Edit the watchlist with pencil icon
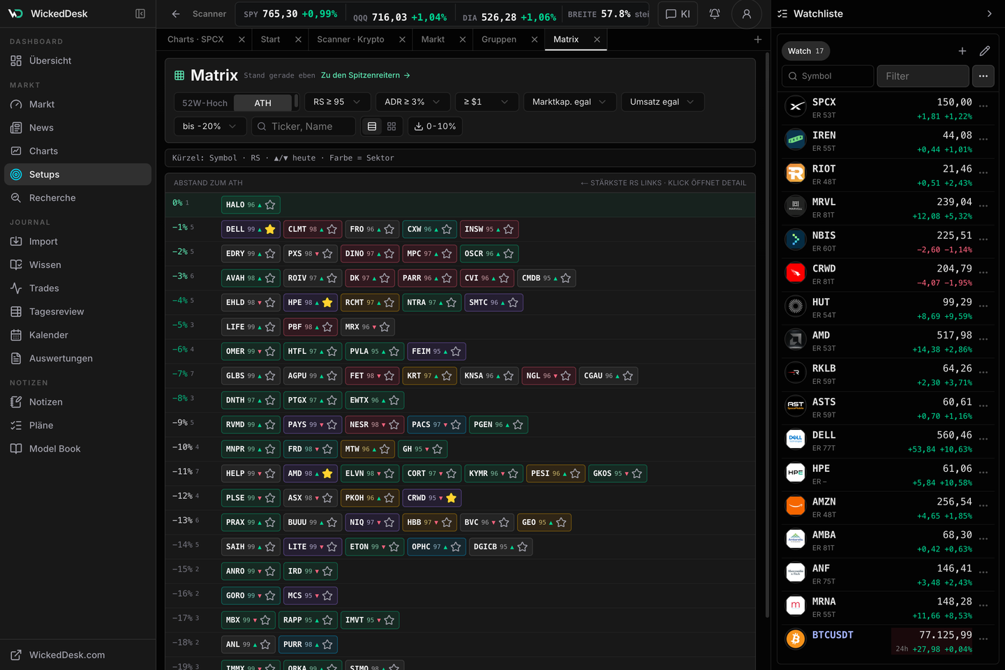The image size is (1005, 670). coord(985,51)
